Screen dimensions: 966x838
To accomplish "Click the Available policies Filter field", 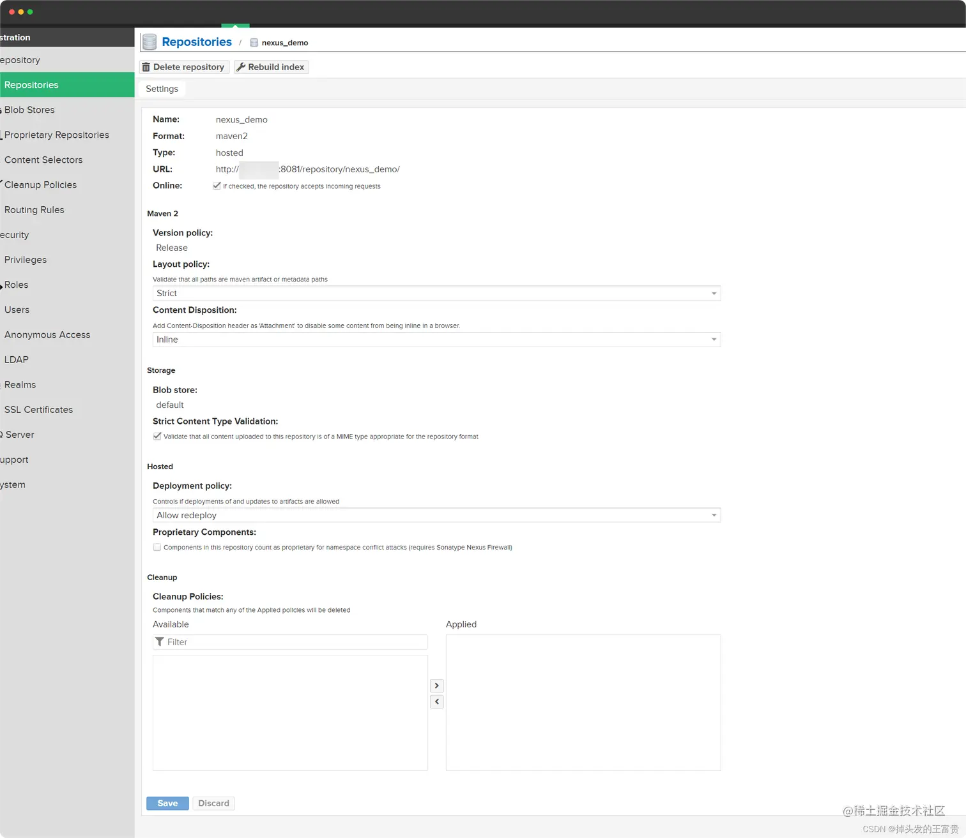I will click(x=290, y=642).
